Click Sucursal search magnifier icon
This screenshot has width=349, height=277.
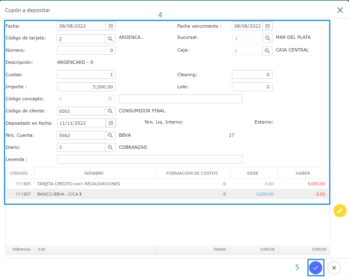coord(268,38)
